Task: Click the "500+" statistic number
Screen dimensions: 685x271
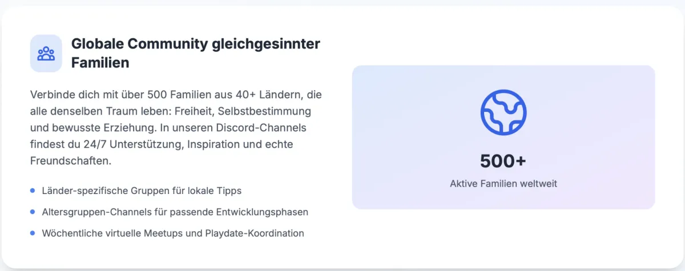Action: [503, 161]
